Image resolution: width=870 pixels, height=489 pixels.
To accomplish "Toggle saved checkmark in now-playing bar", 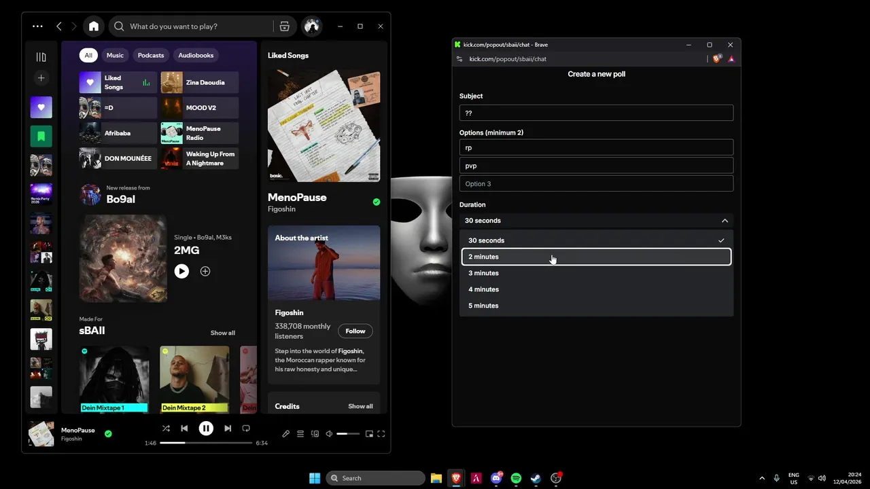I will (108, 433).
